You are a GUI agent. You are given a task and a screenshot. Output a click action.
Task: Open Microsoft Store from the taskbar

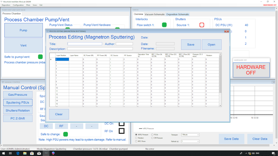(x=32, y=153)
